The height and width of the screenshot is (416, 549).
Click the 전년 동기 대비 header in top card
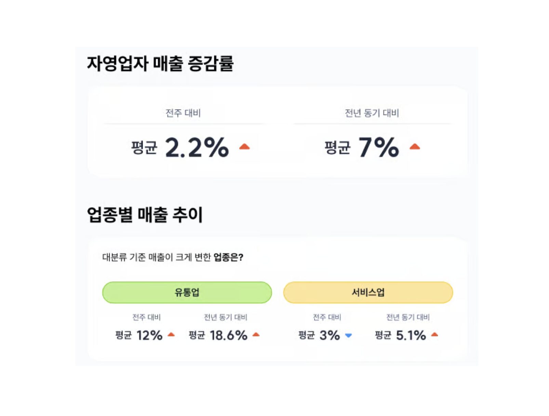[372, 113]
